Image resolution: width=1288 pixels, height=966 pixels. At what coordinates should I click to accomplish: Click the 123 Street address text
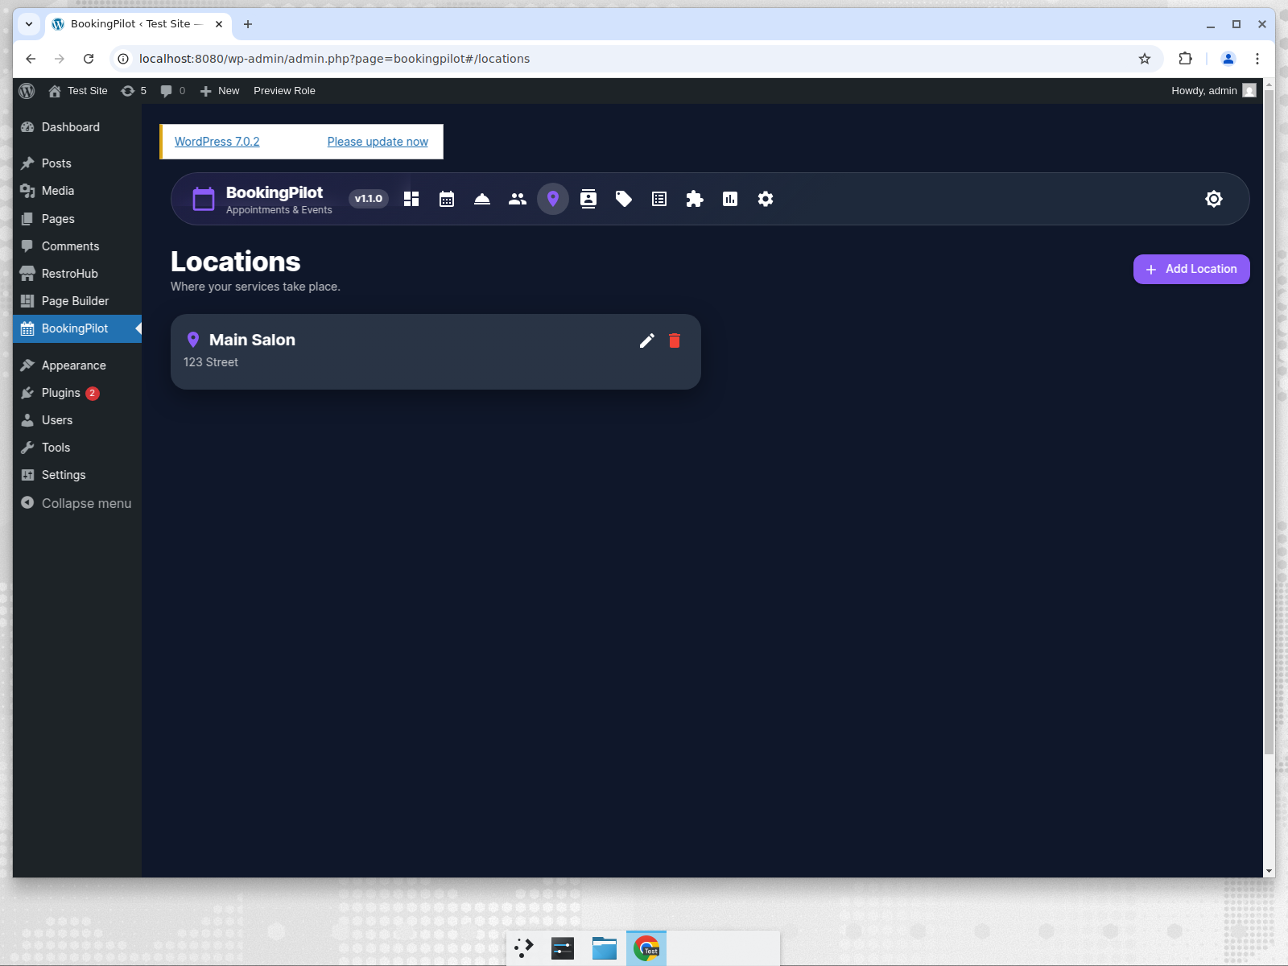coord(211,362)
